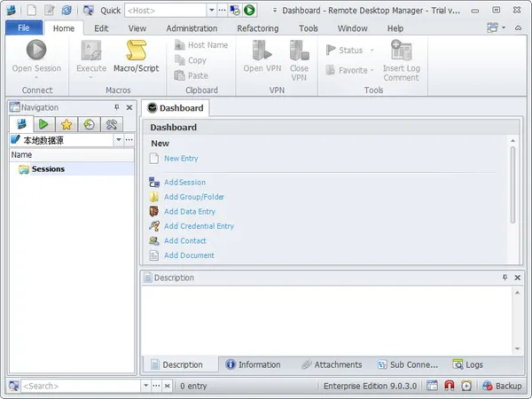Image resolution: width=532 pixels, height=399 pixels.
Task: Expand the Status dropdown in Tools group
Action: pos(372,51)
